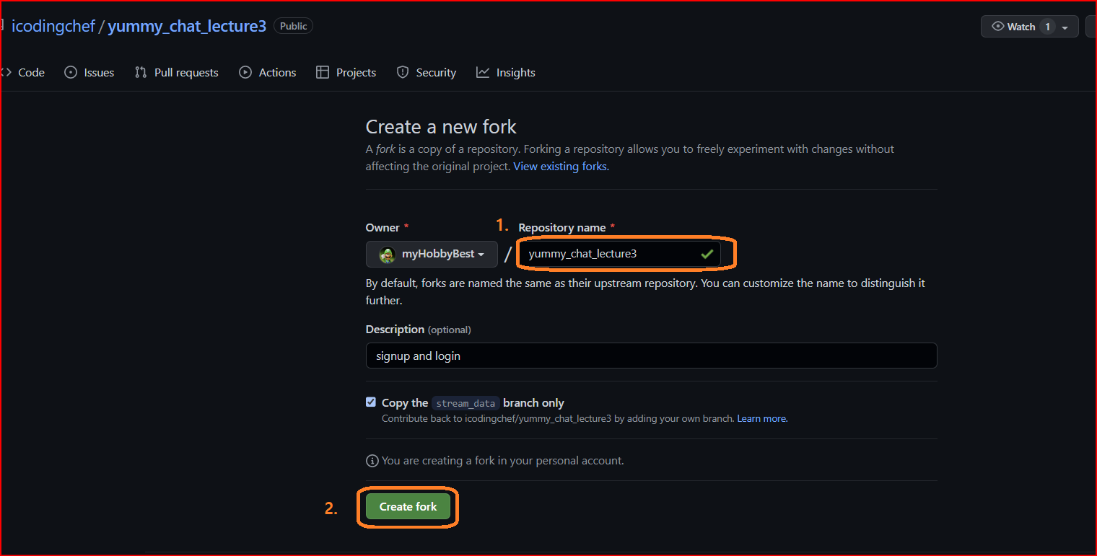
Task: Open the yummy_chat_lecture3 repository title link
Action: (x=187, y=27)
